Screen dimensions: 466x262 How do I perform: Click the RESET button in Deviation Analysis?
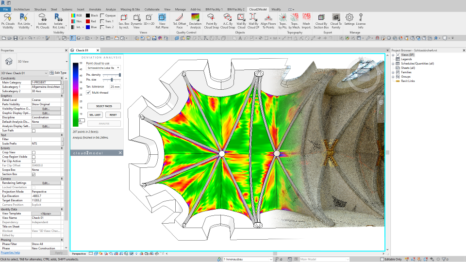click(x=113, y=115)
